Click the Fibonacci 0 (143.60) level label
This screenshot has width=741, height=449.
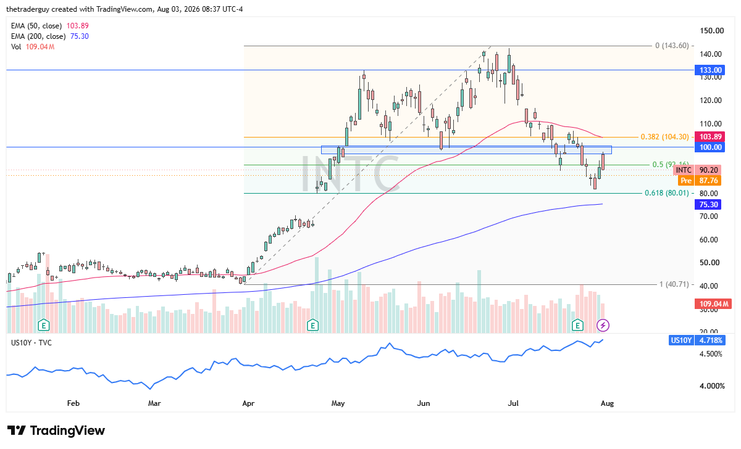tap(671, 46)
